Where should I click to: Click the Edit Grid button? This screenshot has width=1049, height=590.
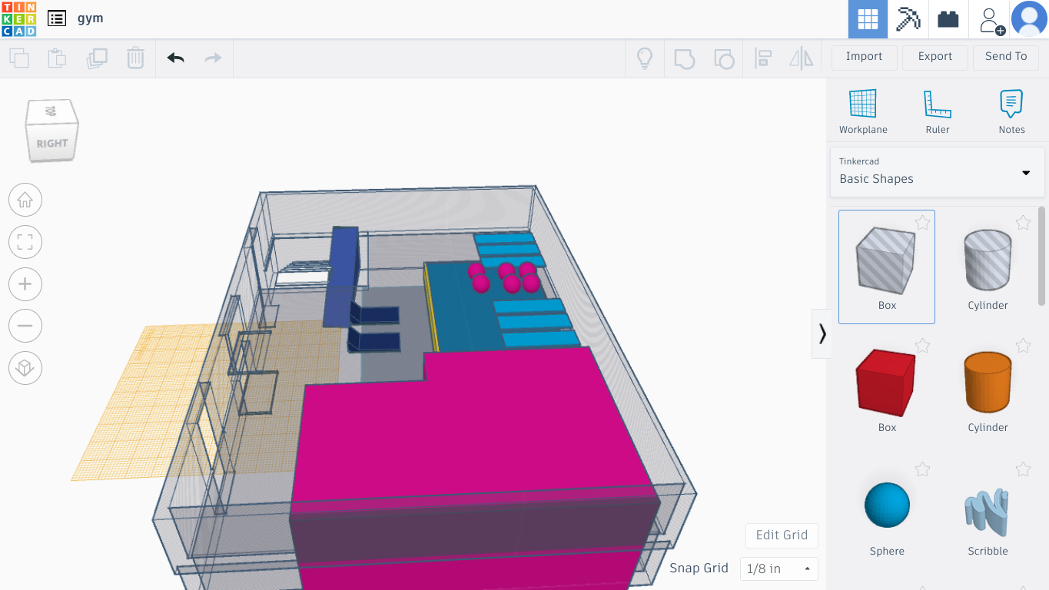click(782, 535)
